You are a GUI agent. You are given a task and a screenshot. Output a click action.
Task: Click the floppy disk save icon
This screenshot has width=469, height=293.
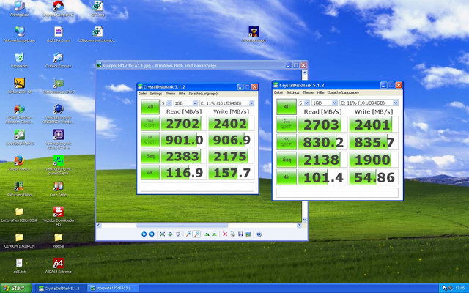click(x=240, y=234)
